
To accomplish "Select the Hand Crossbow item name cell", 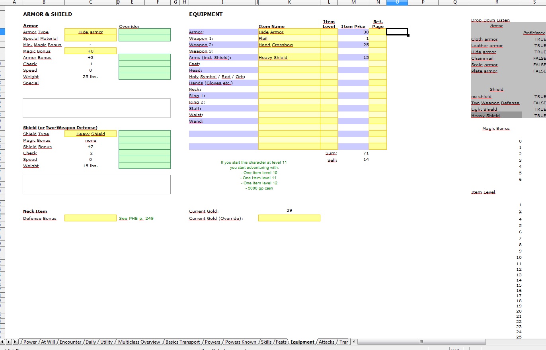I will 289,45.
